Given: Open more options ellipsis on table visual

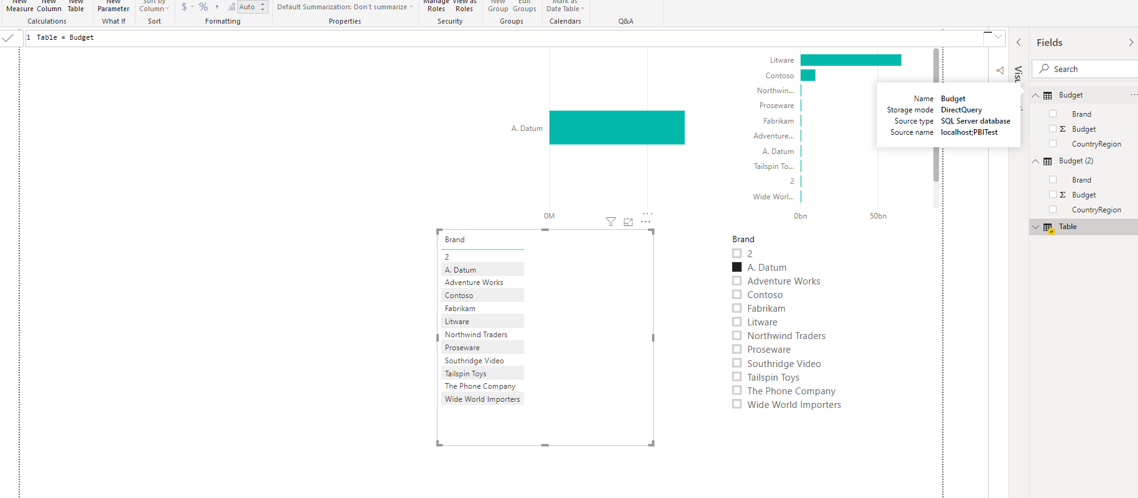Looking at the screenshot, I should click(646, 222).
